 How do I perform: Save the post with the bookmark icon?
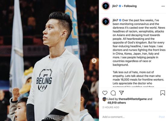pyautogui.click(x=163, y=93)
